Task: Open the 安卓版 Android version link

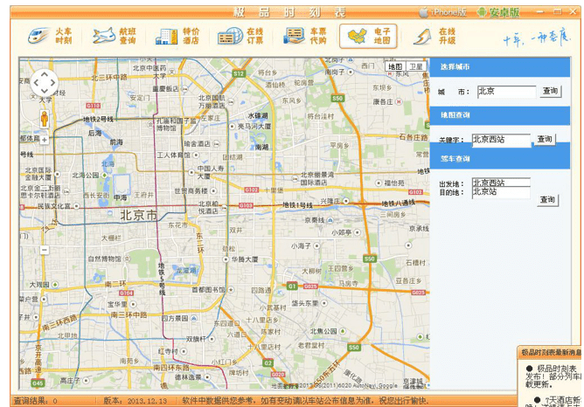Action: [x=498, y=11]
